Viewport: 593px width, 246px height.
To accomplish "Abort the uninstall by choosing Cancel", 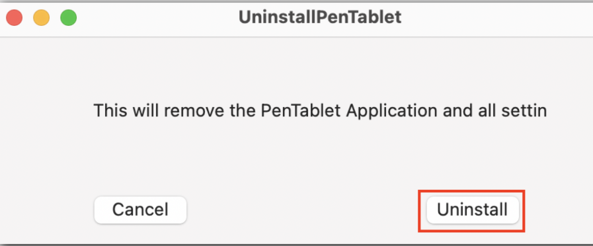I will click(x=140, y=210).
